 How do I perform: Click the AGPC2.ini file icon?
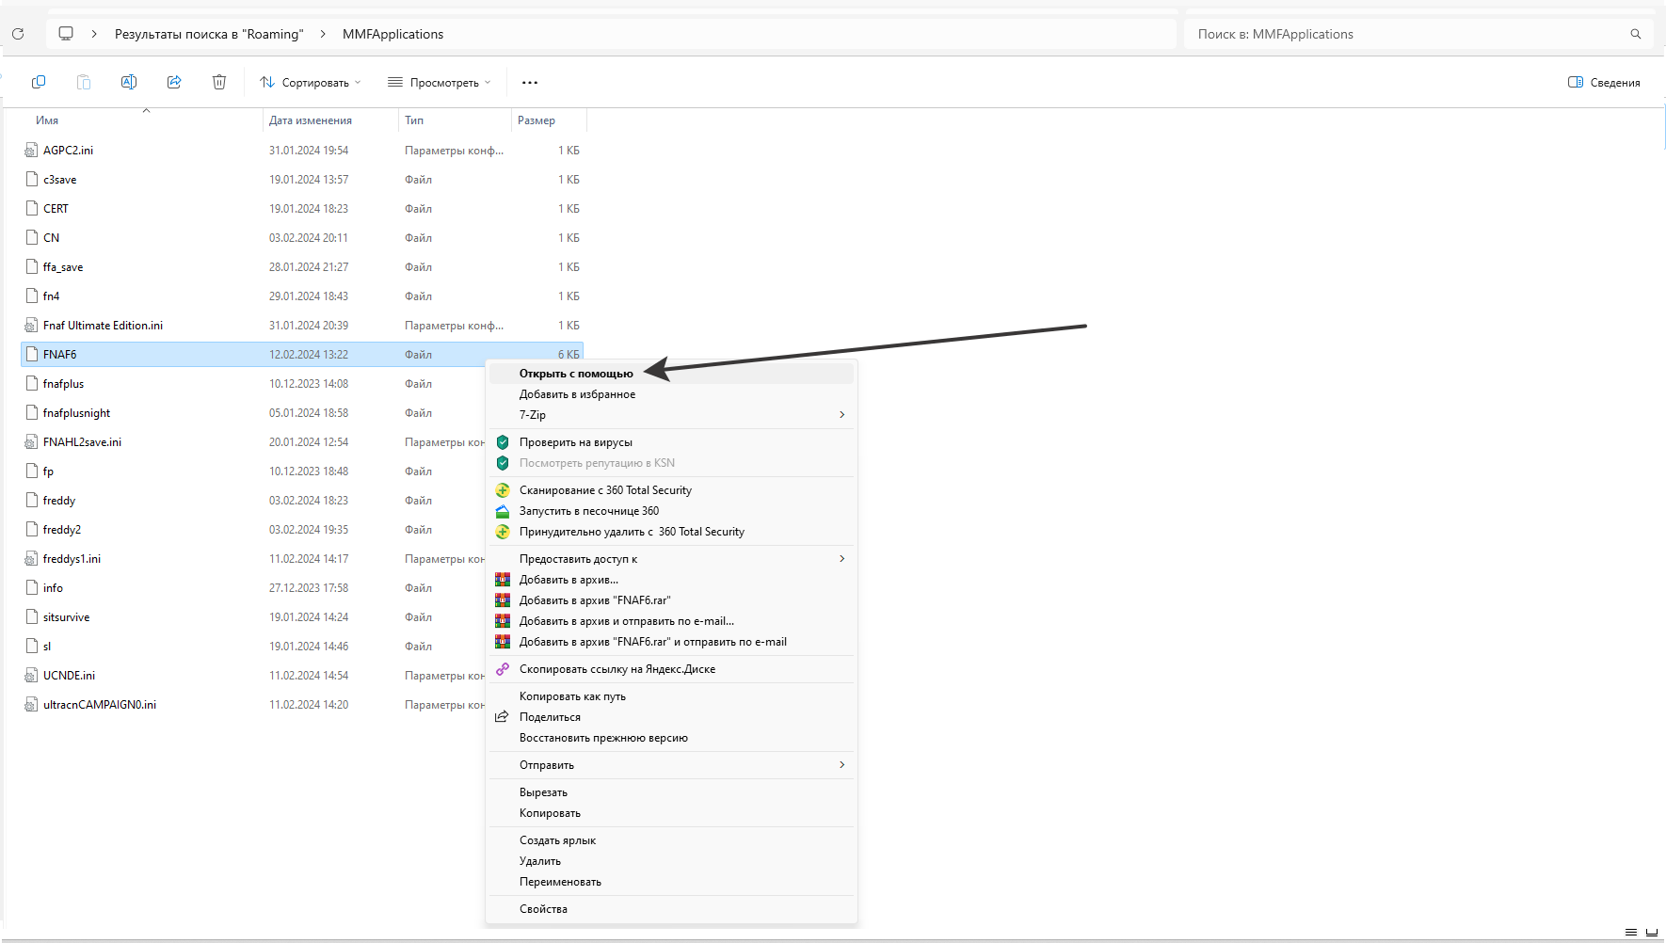pyautogui.click(x=31, y=151)
